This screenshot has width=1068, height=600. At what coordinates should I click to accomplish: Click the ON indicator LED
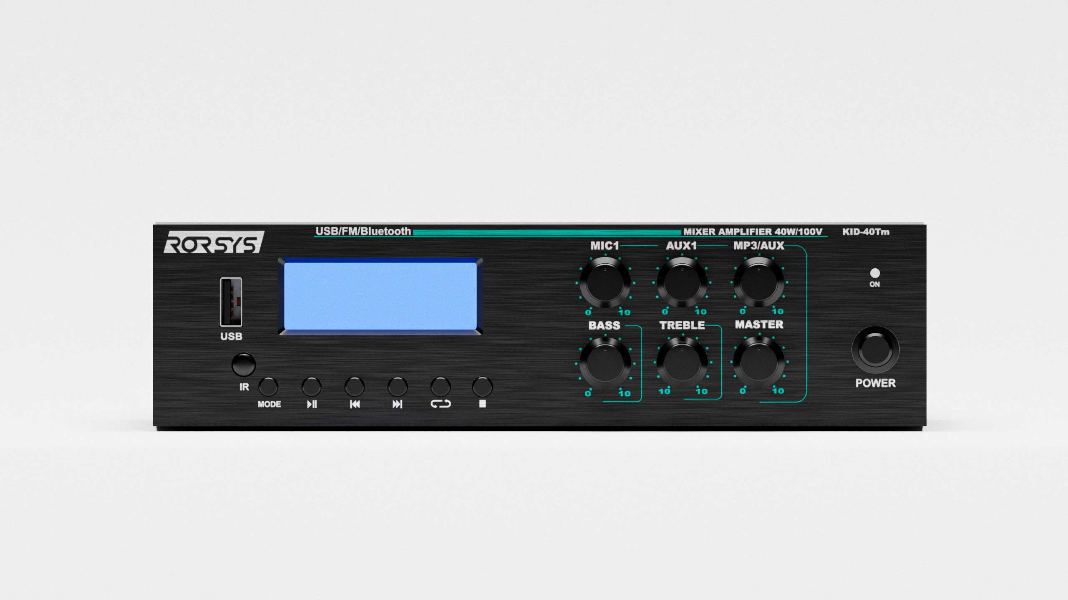tap(875, 273)
